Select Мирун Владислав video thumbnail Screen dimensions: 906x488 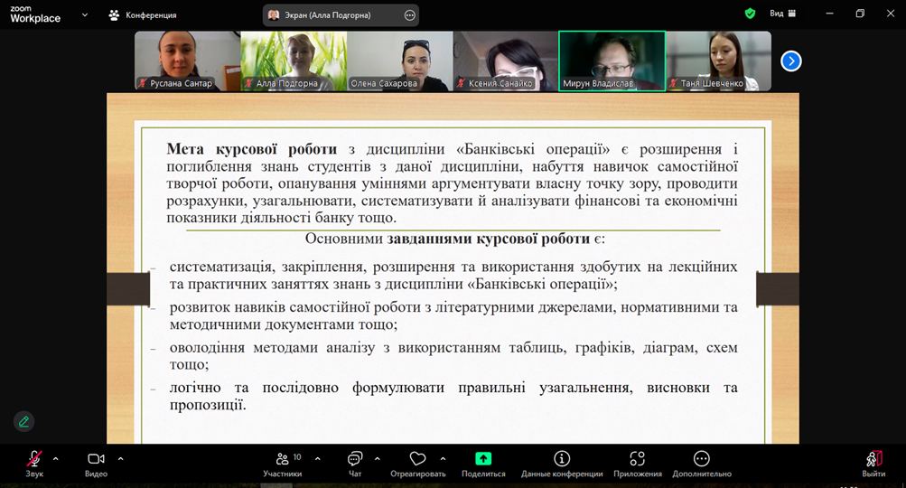(x=612, y=61)
